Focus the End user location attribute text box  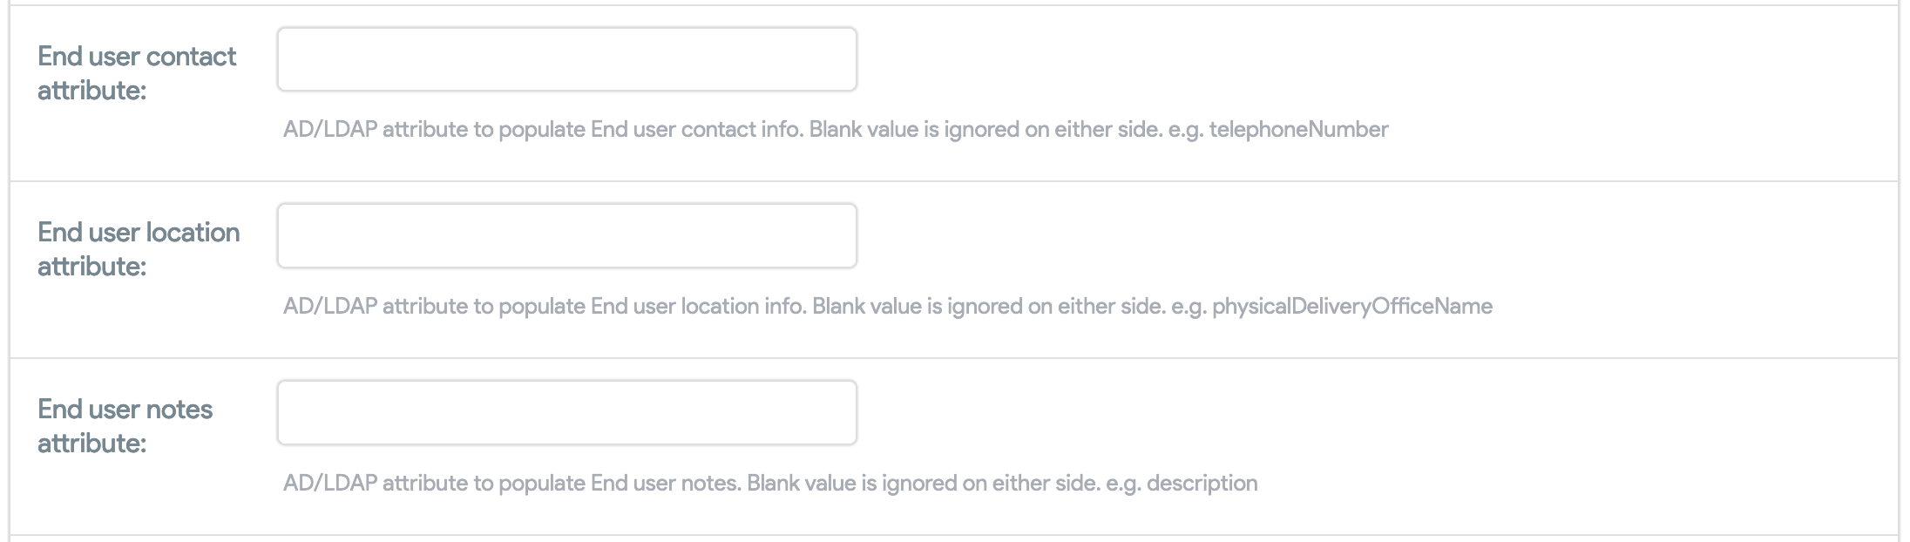click(566, 236)
